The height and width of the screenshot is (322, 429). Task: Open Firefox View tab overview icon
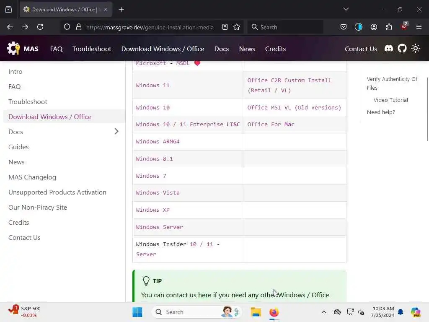pyautogui.click(x=8, y=9)
